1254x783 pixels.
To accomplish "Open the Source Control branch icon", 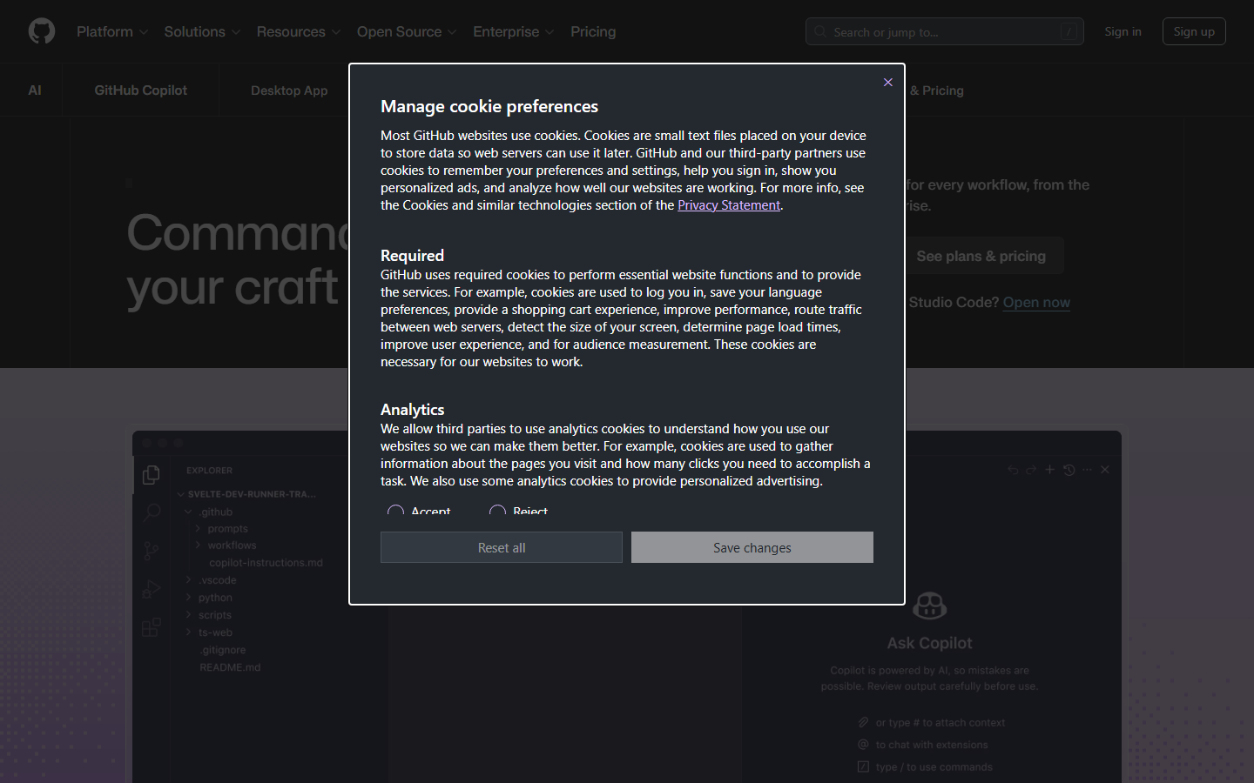I will click(152, 551).
